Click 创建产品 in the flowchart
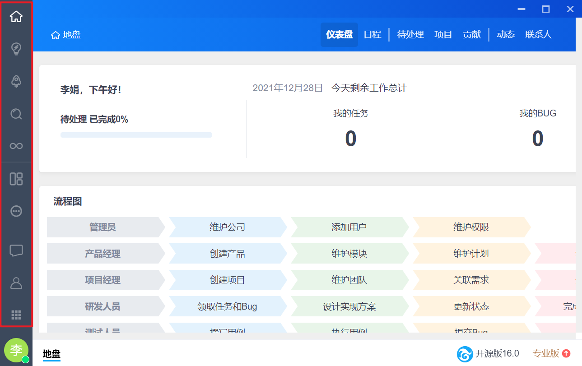This screenshot has width=582, height=366. [x=227, y=254]
